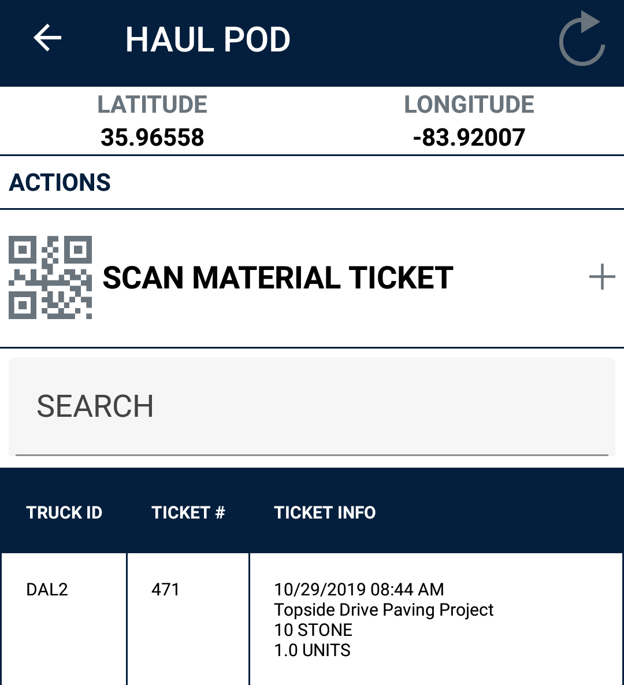Screen dimensions: 624x685
Task: Tap the latitude value 35.96558
Action: coord(153,138)
